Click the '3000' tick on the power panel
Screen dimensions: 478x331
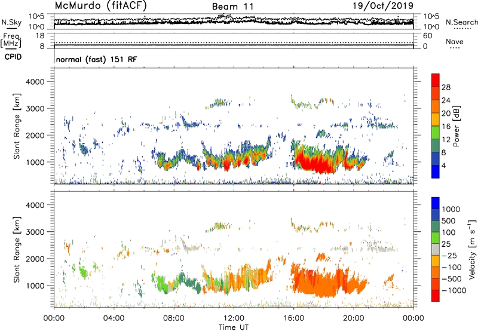pyautogui.click(x=35, y=109)
